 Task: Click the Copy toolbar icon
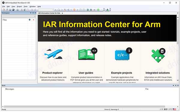pyautogui.click(x=25, y=10)
